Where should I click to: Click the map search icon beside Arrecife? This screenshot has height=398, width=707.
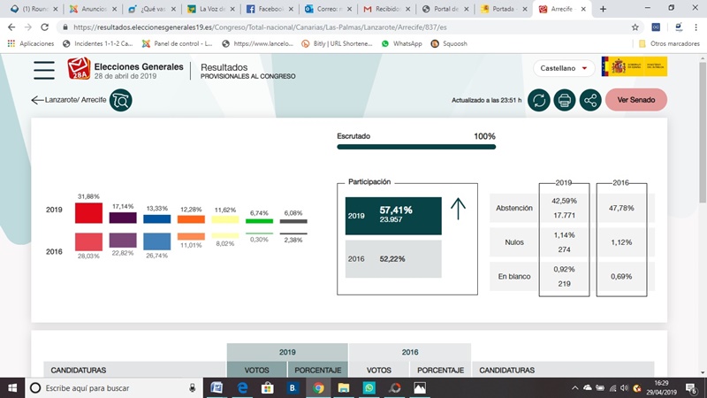120,100
